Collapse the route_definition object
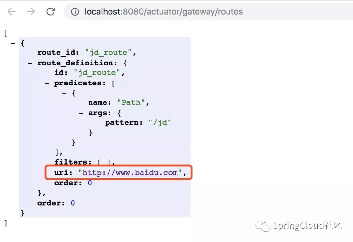 tap(30, 63)
